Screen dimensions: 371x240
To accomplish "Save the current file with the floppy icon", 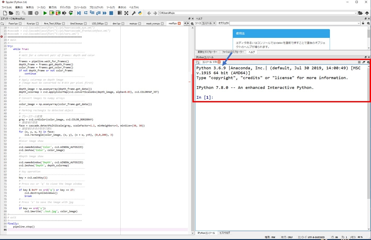I will pos(18,13).
